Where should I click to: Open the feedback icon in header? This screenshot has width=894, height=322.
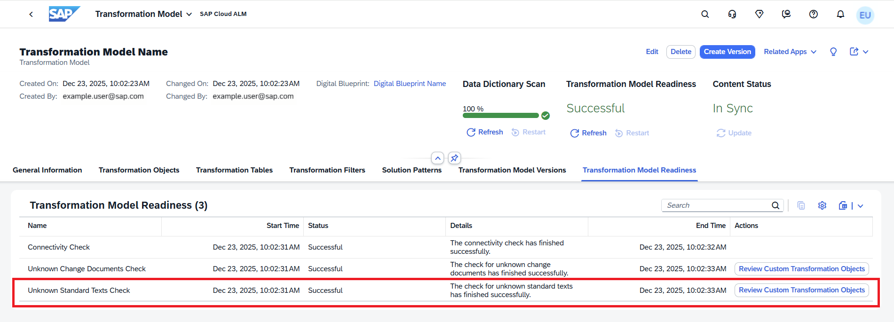[x=786, y=14]
